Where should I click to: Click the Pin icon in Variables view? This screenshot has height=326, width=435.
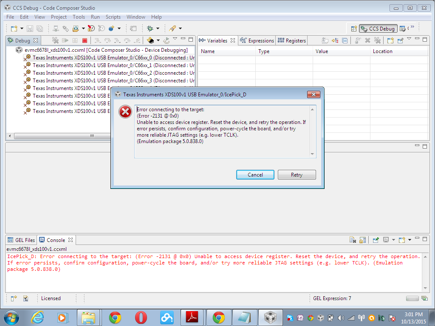400,40
